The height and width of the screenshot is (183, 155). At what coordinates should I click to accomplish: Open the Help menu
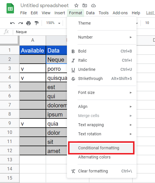[x=136, y=13]
